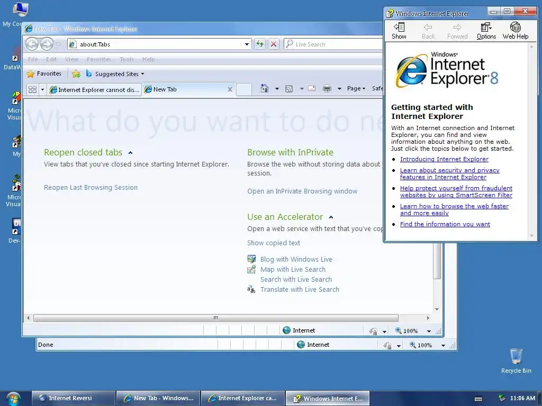Viewport: 542px width, 406px height.
Task: Click the Back arrow button in Internet Explorer
Action: tap(32, 44)
